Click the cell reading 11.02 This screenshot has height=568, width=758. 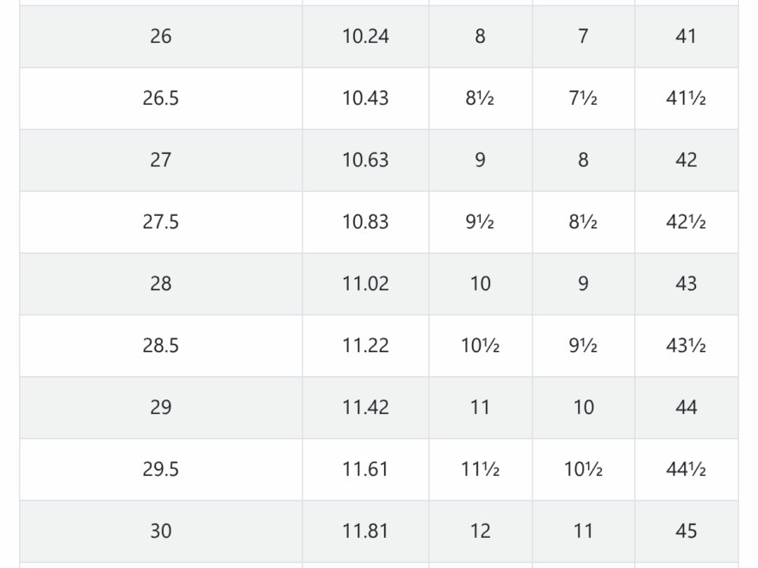(365, 284)
